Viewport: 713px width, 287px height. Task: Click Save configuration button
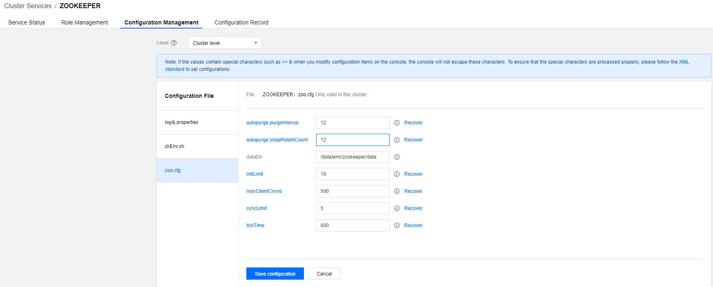point(275,274)
